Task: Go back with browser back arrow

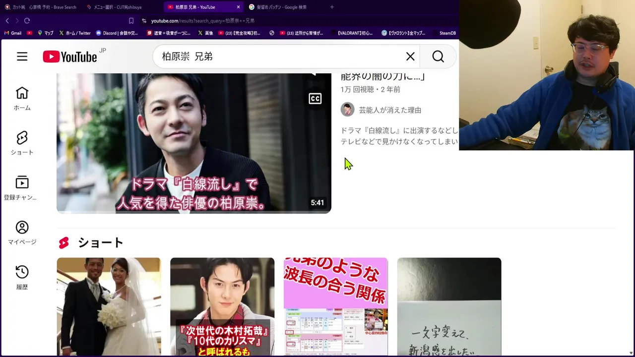Action: pos(7,20)
